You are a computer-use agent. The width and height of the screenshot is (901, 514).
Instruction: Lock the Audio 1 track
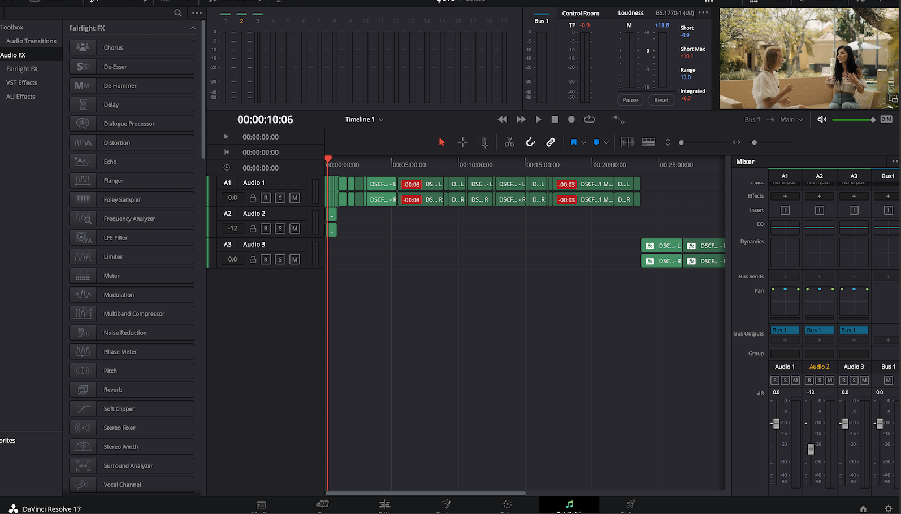253,198
